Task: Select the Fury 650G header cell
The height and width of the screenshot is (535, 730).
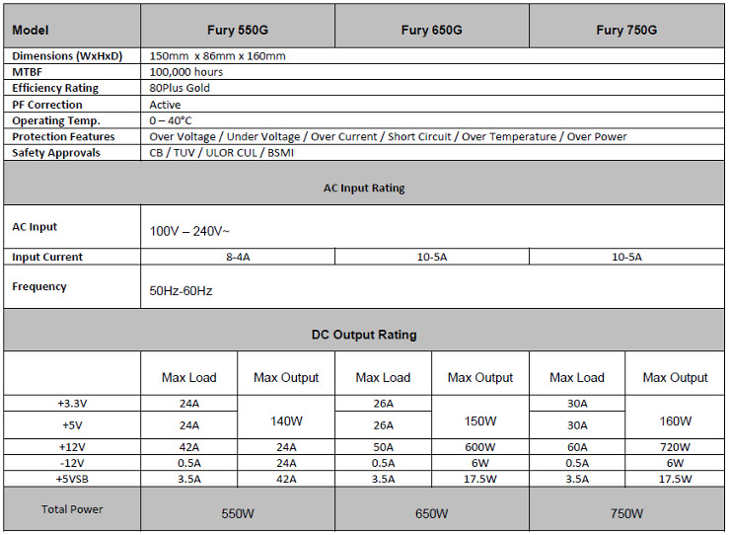Action: [431, 26]
